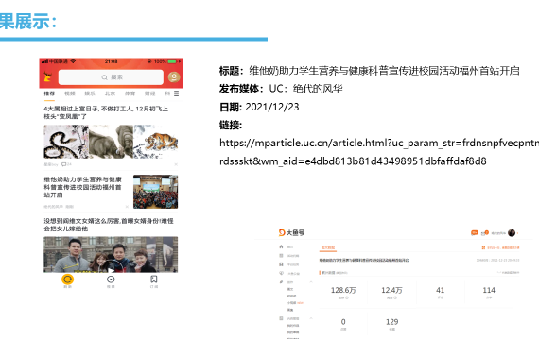Open the 维他奶助力学生营养 news item
The image size is (539, 340).
(83, 187)
